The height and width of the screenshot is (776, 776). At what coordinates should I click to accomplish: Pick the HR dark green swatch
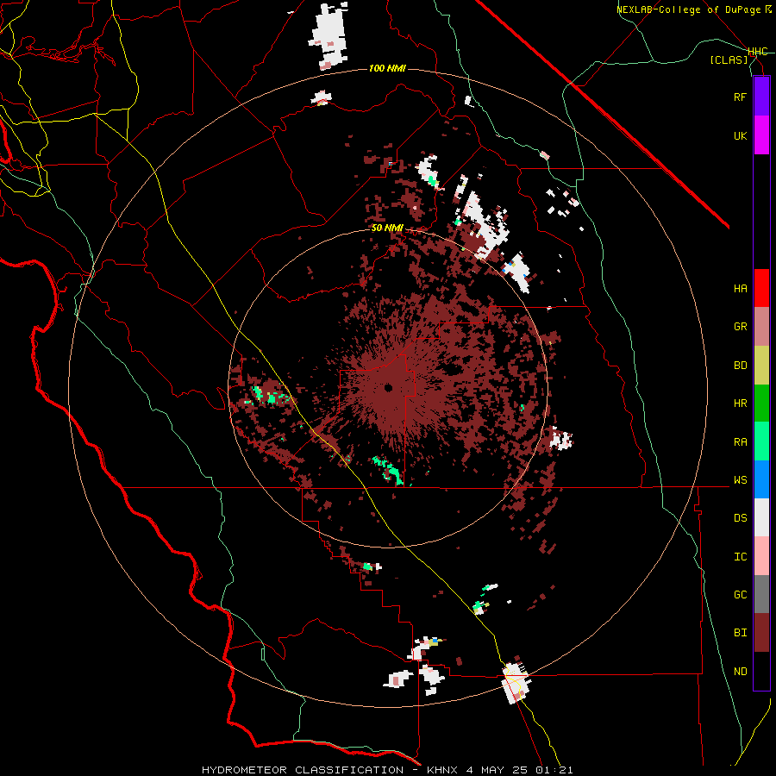coord(761,404)
